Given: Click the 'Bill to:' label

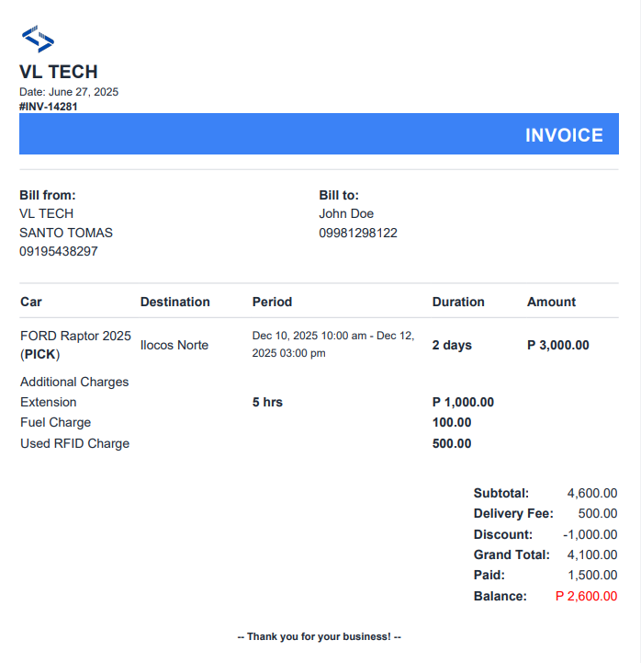Looking at the screenshot, I should [339, 195].
